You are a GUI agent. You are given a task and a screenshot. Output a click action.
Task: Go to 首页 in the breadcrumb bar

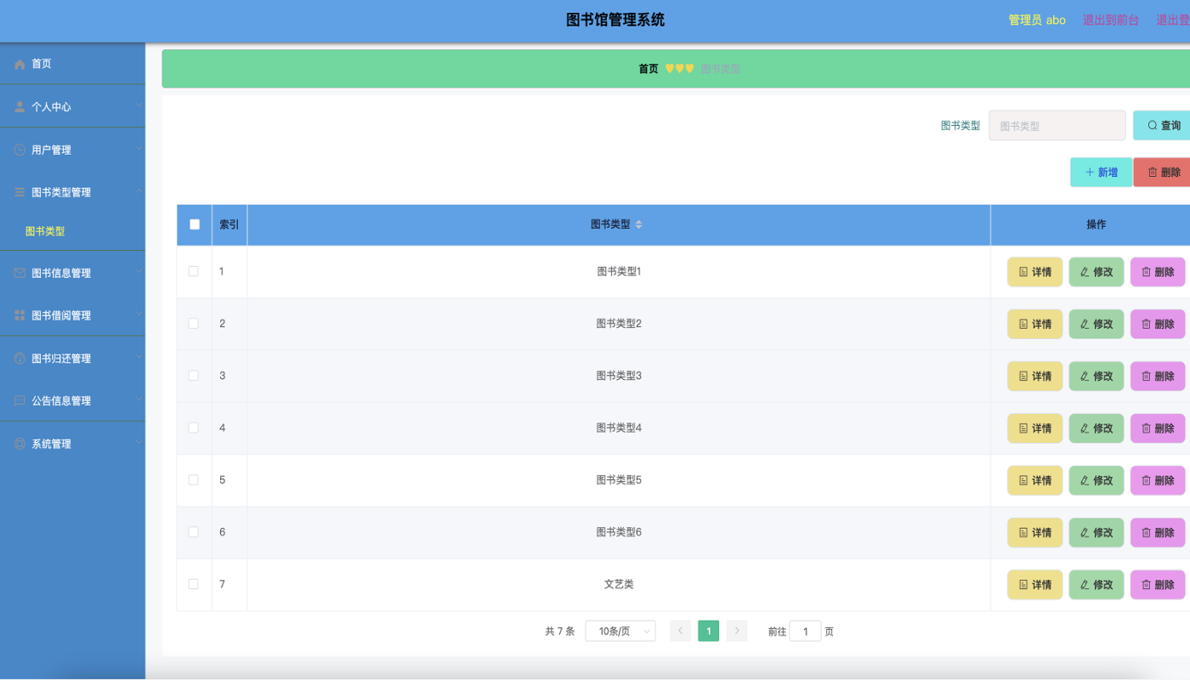point(649,69)
